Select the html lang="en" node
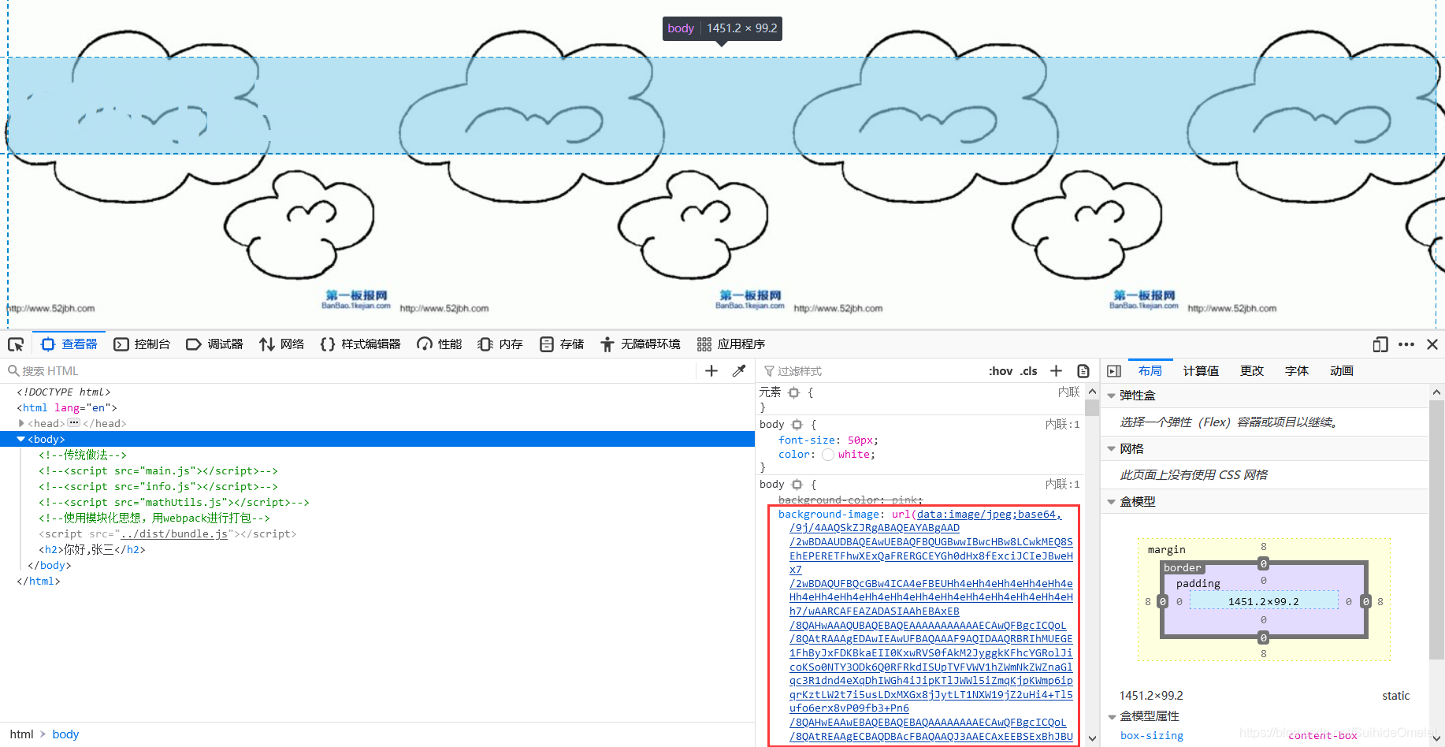Viewport: 1445px width, 747px height. tap(67, 407)
